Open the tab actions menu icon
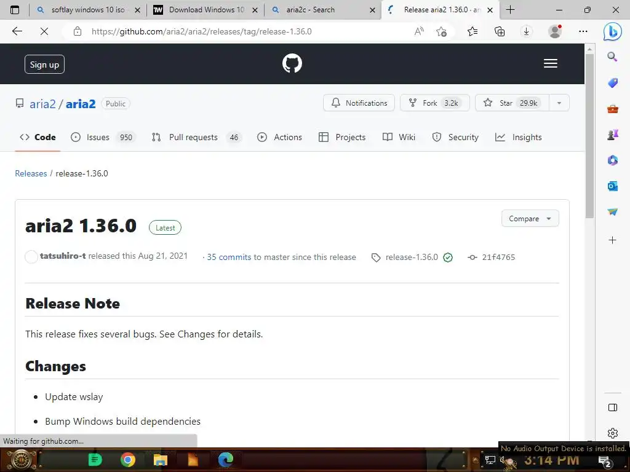630x472 pixels. tap(15, 10)
